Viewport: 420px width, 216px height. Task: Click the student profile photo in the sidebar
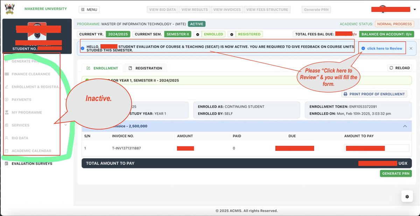coord(37,31)
